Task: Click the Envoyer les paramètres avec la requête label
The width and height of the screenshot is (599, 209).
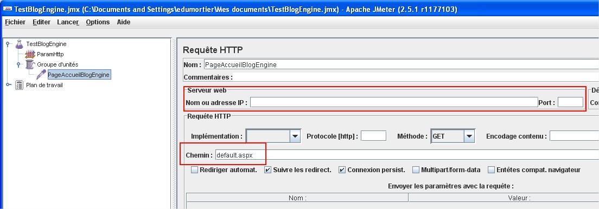Action: coord(451,186)
